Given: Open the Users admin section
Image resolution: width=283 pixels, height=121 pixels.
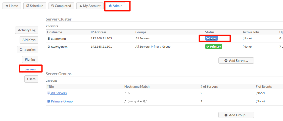Looking at the screenshot, I should 31,79.
